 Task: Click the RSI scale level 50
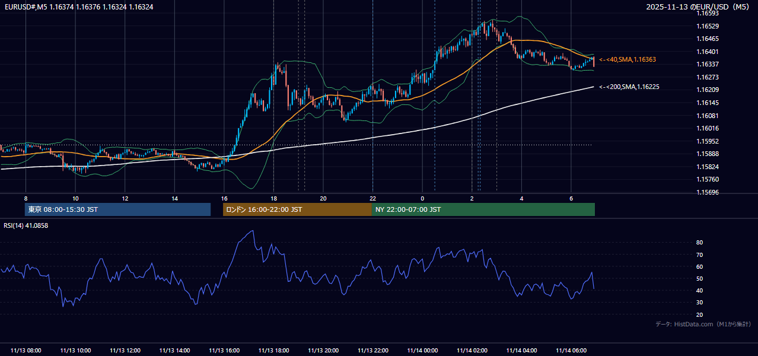click(700, 279)
